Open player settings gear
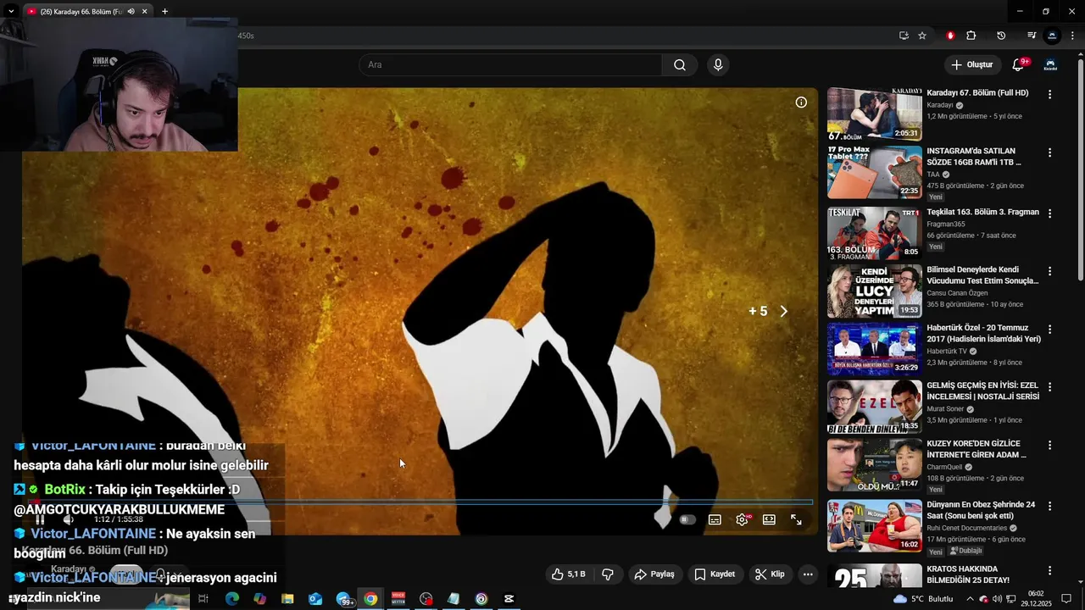Viewport: 1085px width, 610px height. [742, 519]
